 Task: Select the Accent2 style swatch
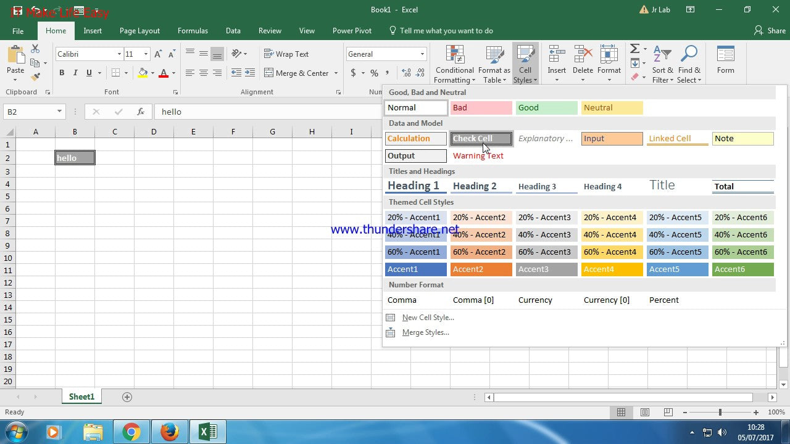pyautogui.click(x=481, y=269)
